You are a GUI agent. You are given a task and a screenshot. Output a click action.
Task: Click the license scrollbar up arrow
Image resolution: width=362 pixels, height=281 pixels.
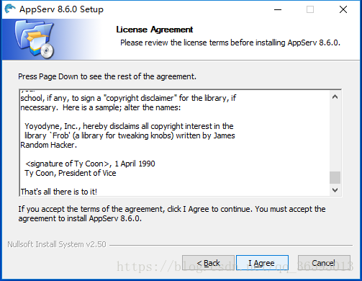(x=335, y=97)
